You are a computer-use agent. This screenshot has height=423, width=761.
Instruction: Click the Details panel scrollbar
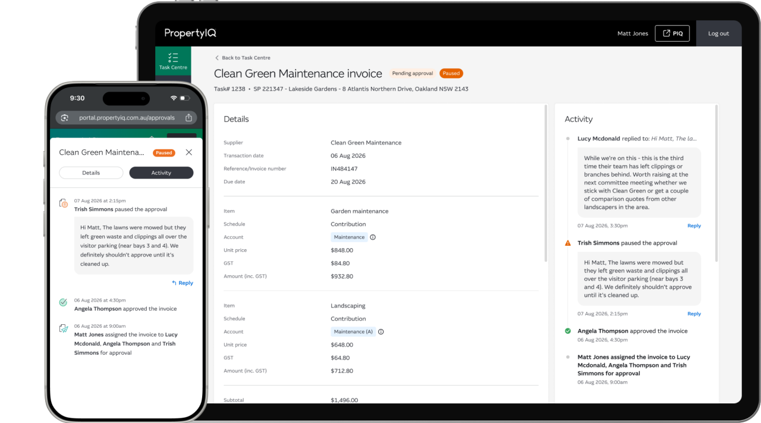pyautogui.click(x=546, y=184)
